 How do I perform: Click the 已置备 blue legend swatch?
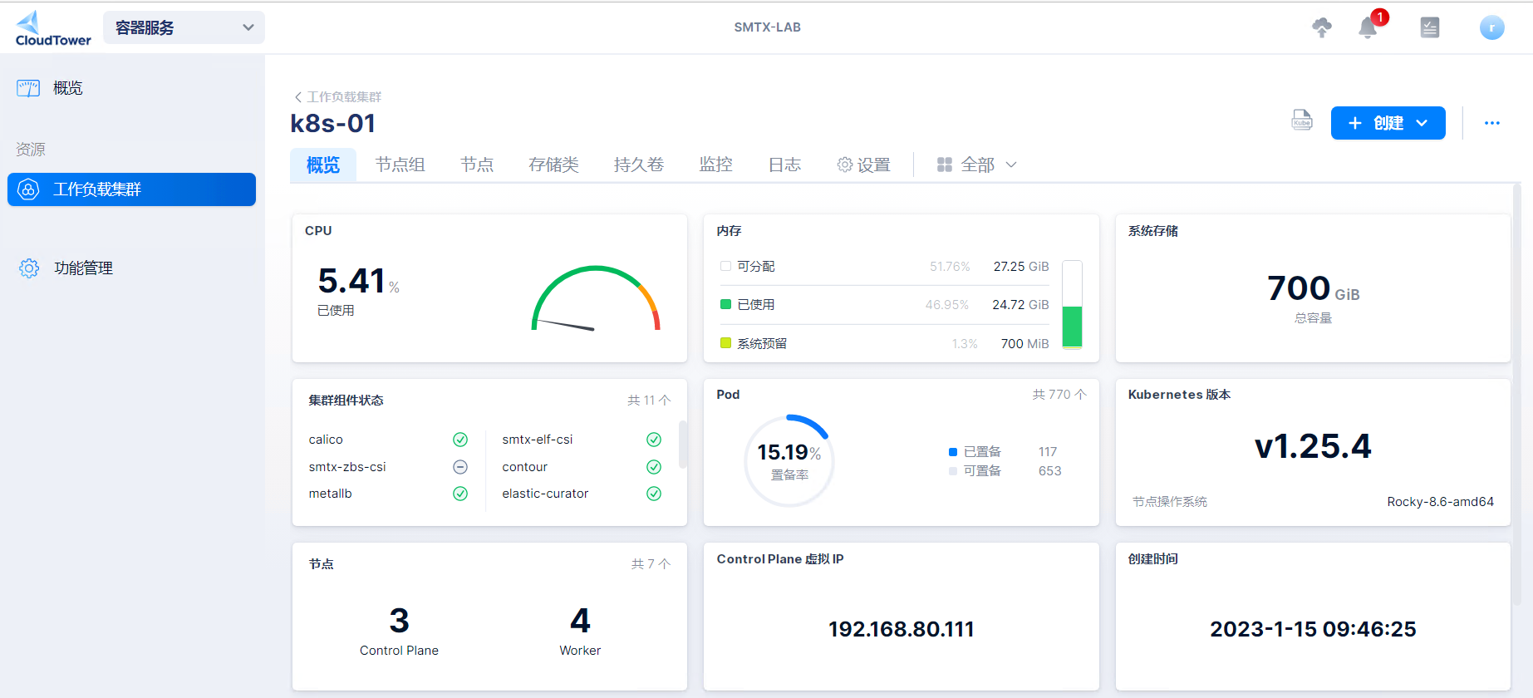pyautogui.click(x=953, y=452)
